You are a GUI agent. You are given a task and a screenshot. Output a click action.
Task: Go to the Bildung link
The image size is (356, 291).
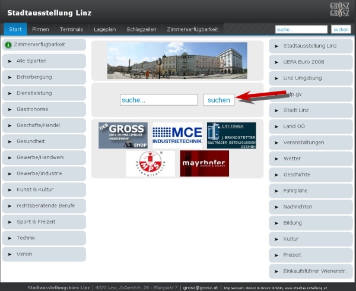click(311, 223)
